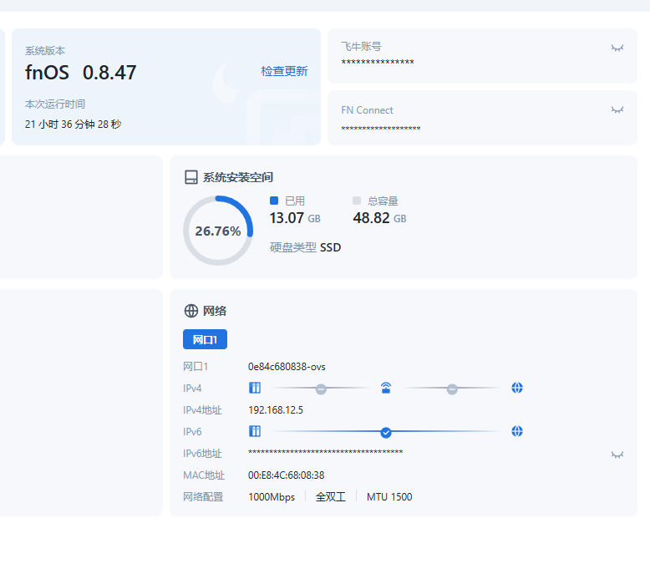Click the IPv6 row device icon
650x564 pixels.
pyautogui.click(x=255, y=431)
